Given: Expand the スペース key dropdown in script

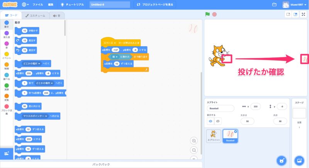Looking at the screenshot, I should (115, 43).
